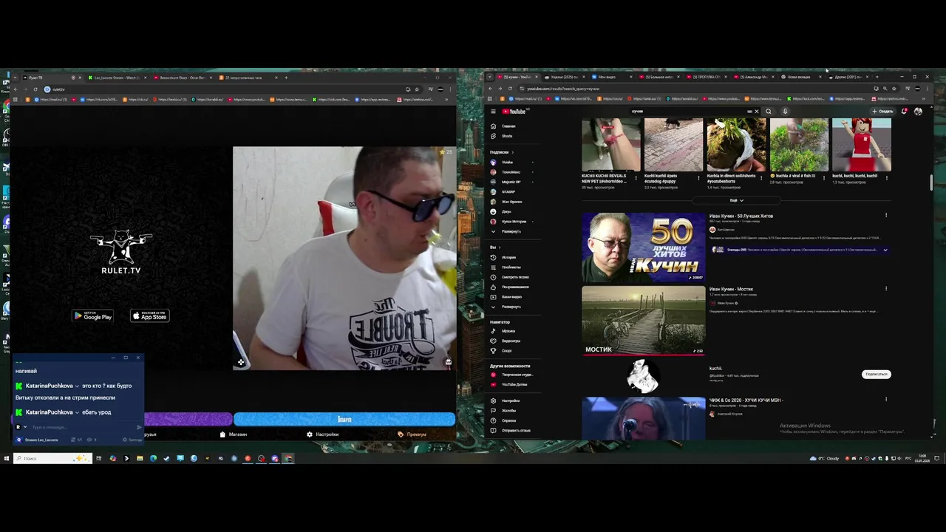Open the YouTube notifications bell
The height and width of the screenshot is (532, 946).
coord(904,112)
